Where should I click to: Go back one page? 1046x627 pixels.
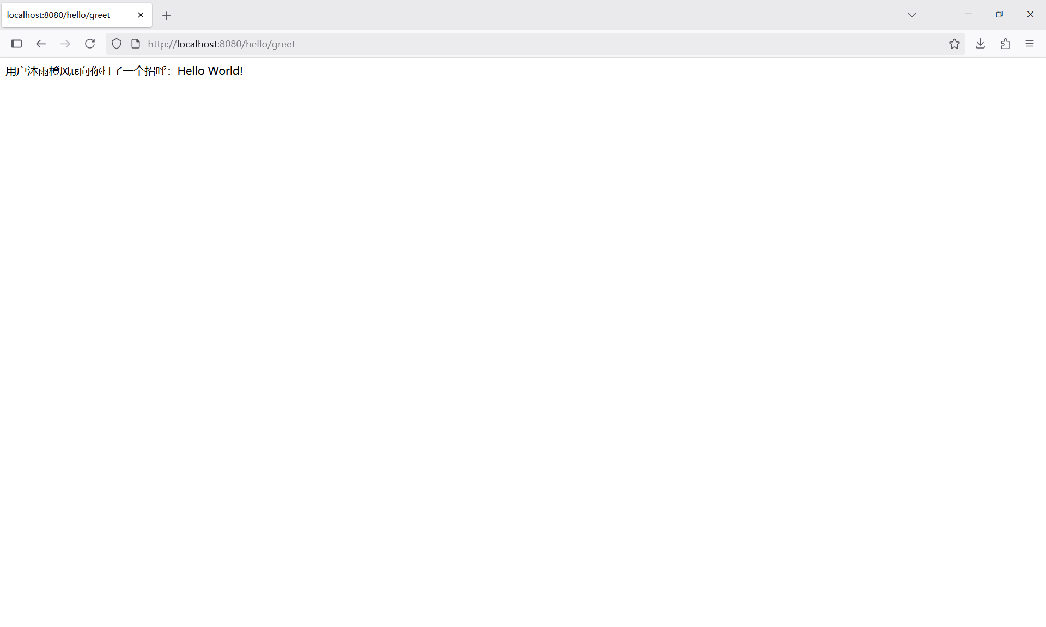pyautogui.click(x=41, y=44)
